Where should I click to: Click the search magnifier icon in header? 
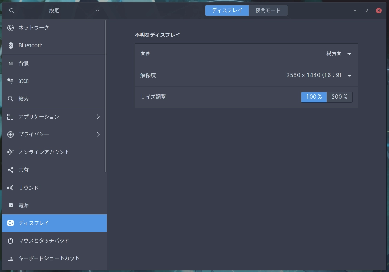point(12,11)
